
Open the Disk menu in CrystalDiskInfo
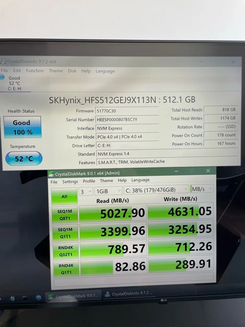[x=72, y=71]
